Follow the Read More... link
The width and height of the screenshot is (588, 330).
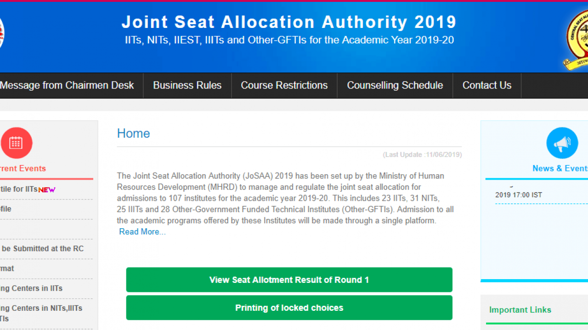(142, 232)
